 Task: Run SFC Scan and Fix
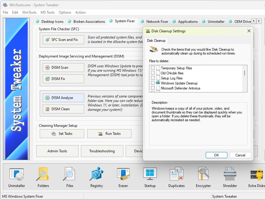pos(63,40)
